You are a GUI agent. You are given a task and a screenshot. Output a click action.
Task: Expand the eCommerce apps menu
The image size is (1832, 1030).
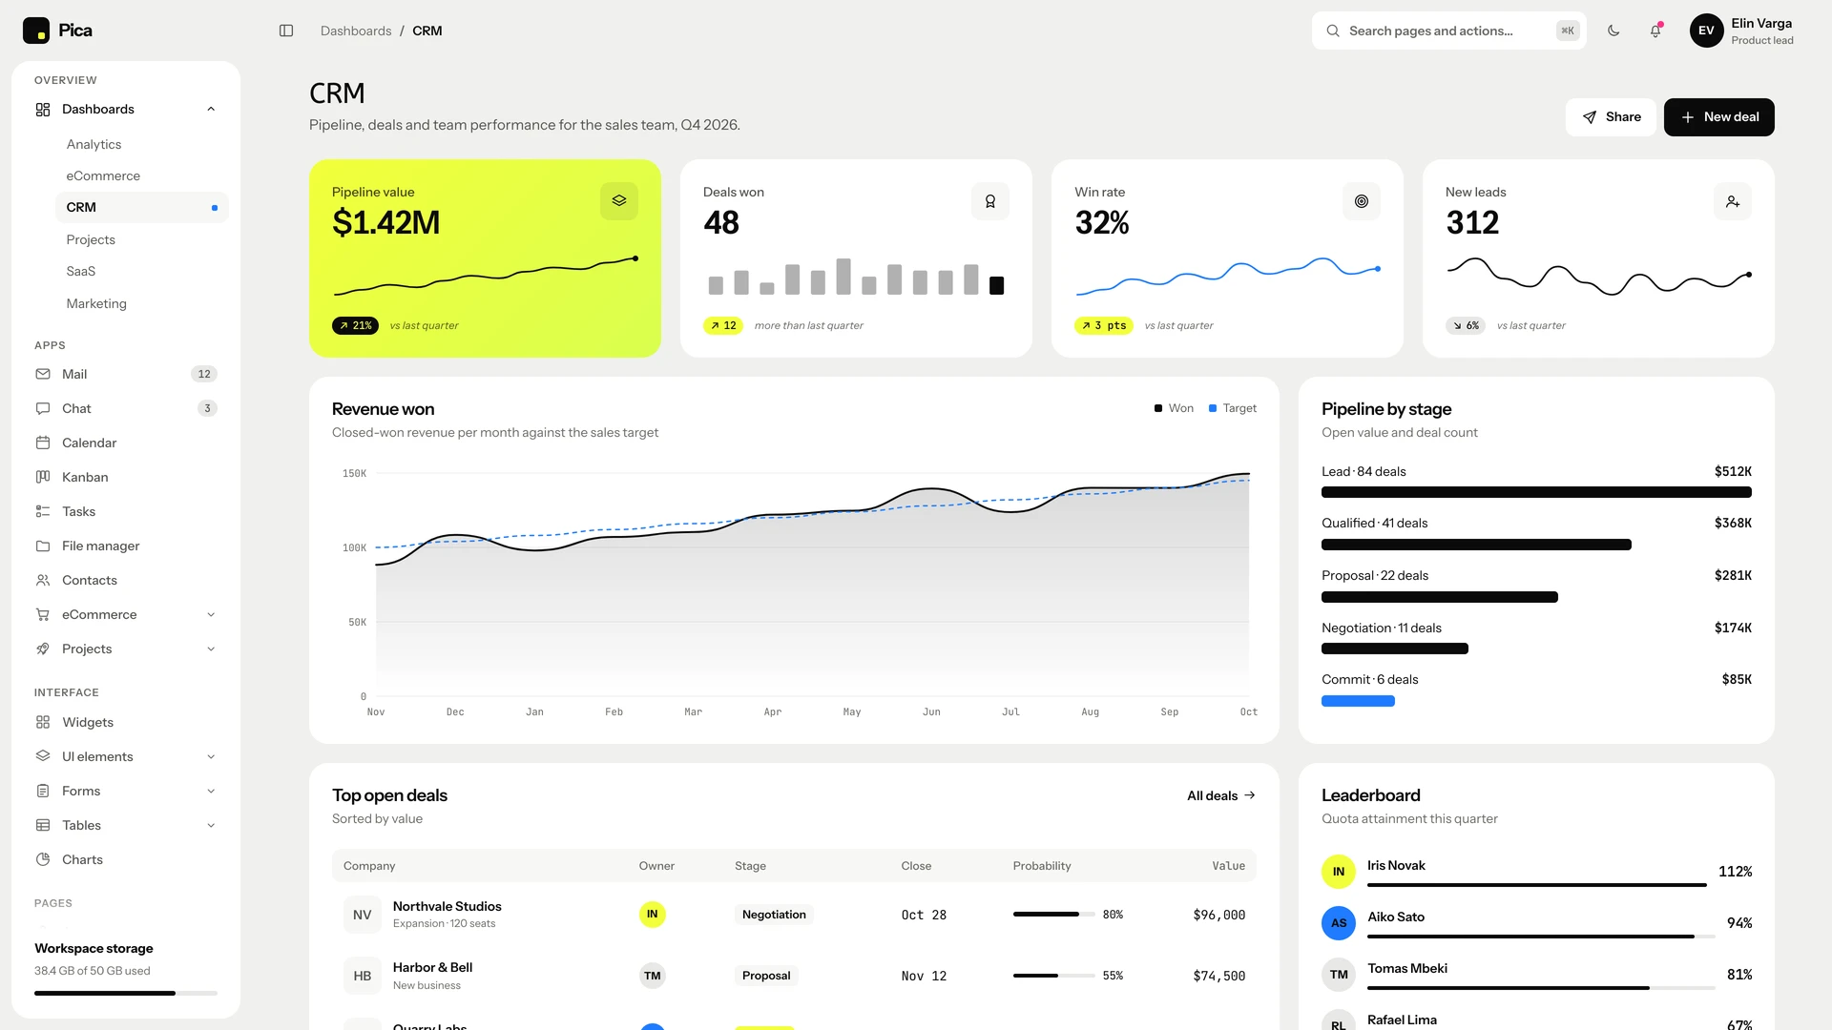126,614
